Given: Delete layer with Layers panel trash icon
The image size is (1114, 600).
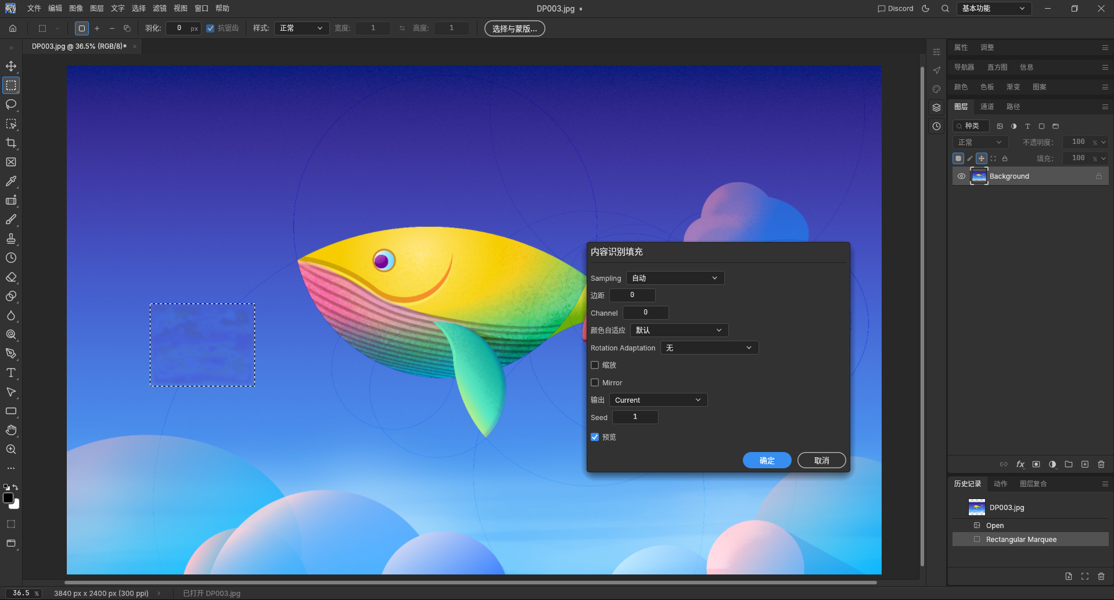Looking at the screenshot, I should point(1101,464).
